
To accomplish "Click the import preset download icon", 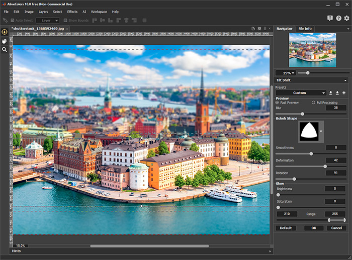I will 331,93.
